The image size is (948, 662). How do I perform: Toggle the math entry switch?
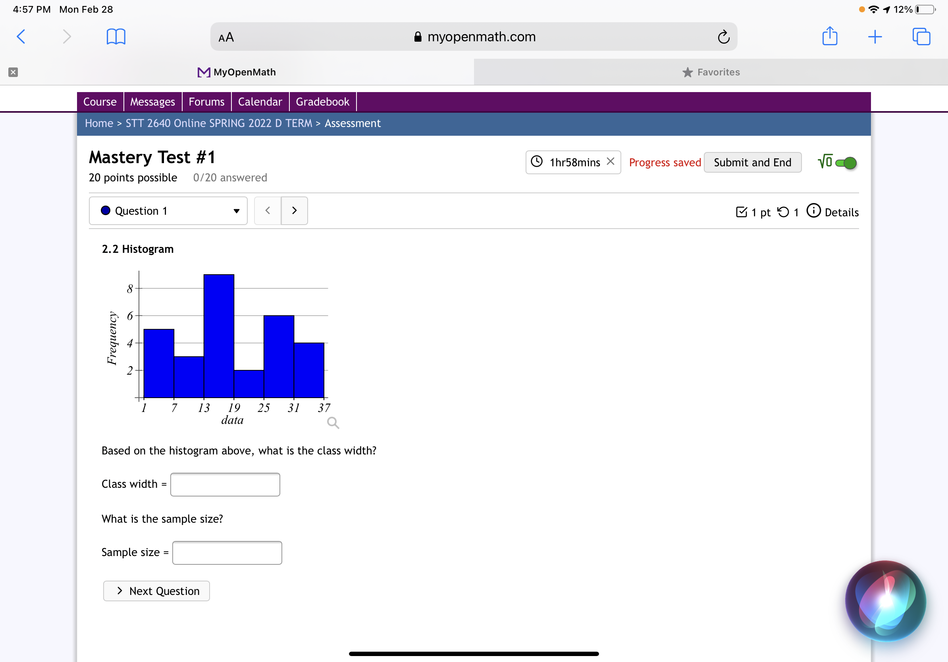pos(845,163)
